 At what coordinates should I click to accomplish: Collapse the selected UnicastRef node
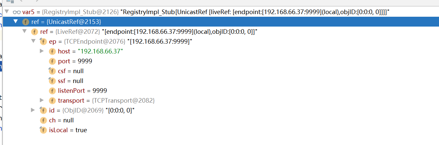point(15,22)
